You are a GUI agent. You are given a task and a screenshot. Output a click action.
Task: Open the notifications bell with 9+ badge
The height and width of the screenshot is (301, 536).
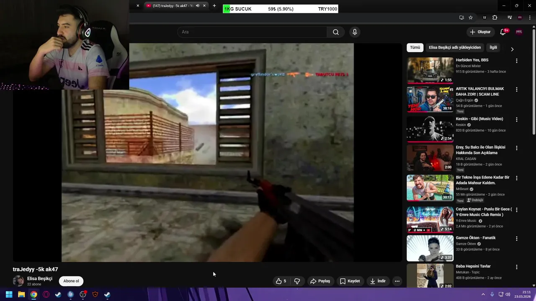click(x=503, y=32)
